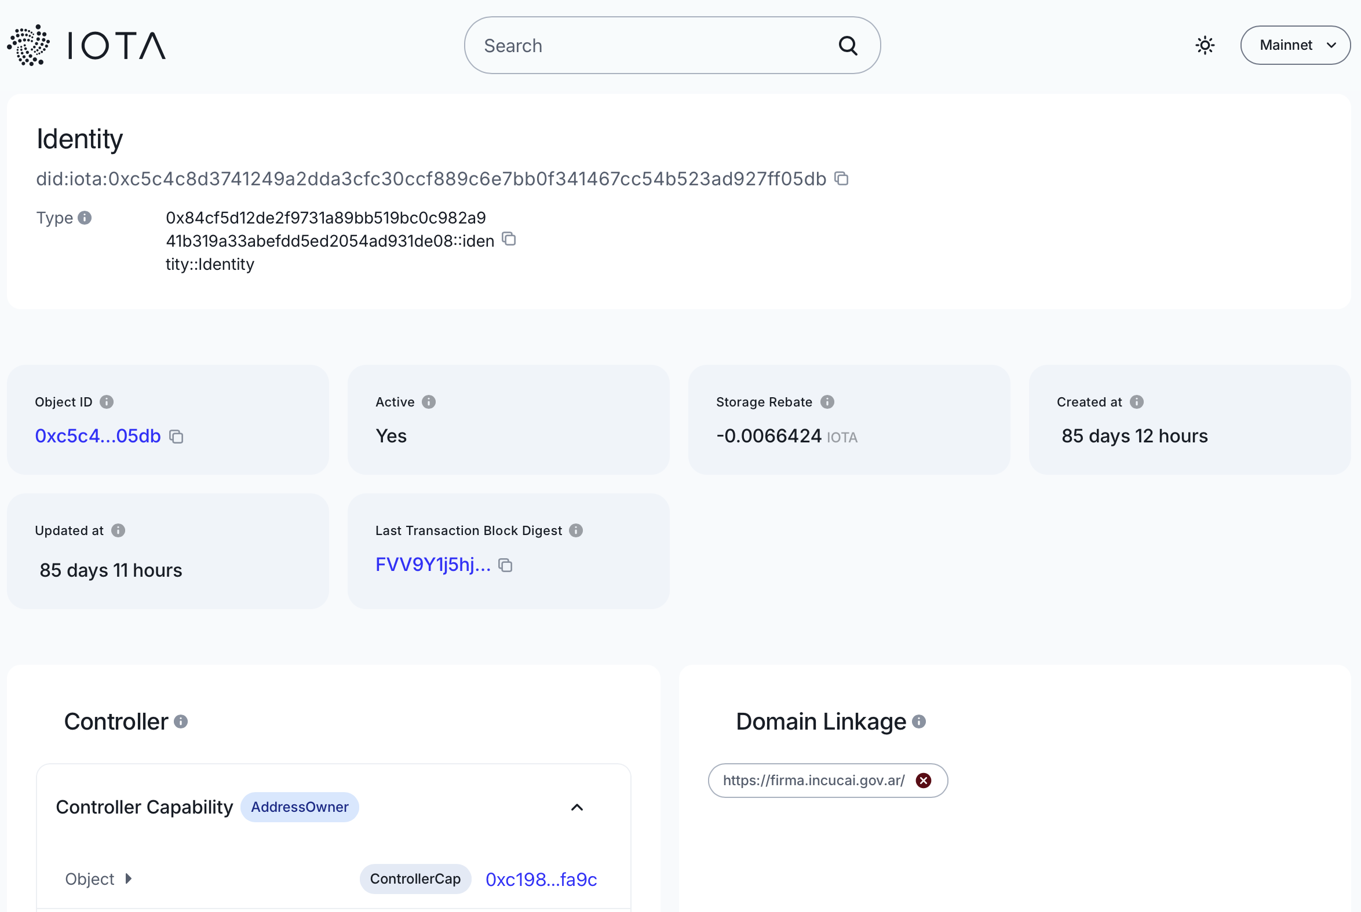Click the Controller Capability title text
The height and width of the screenshot is (912, 1361).
(x=144, y=807)
